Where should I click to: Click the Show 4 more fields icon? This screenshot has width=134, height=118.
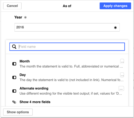coord(14,102)
